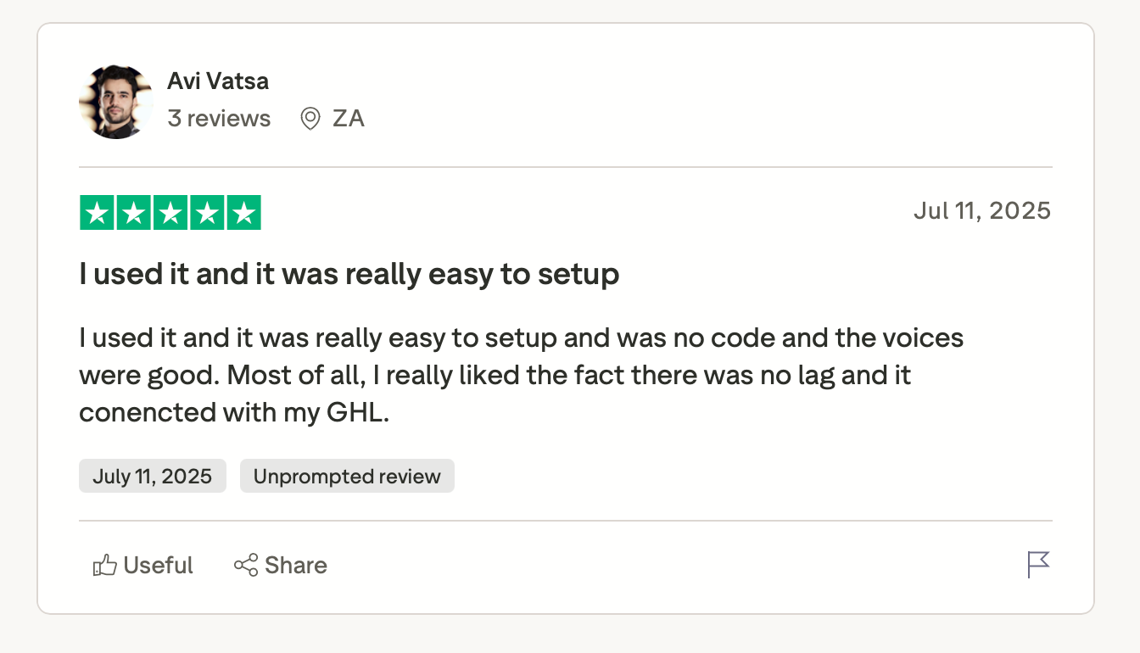This screenshot has width=1140, height=653.
Task: Click the July 11, 2025 tag
Action: (x=153, y=477)
